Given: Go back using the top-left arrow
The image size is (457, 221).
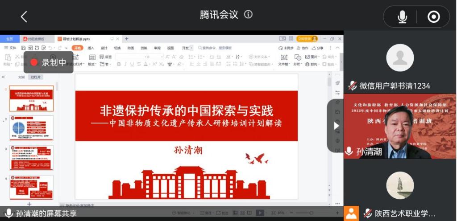Looking at the screenshot, I should coord(24,17).
